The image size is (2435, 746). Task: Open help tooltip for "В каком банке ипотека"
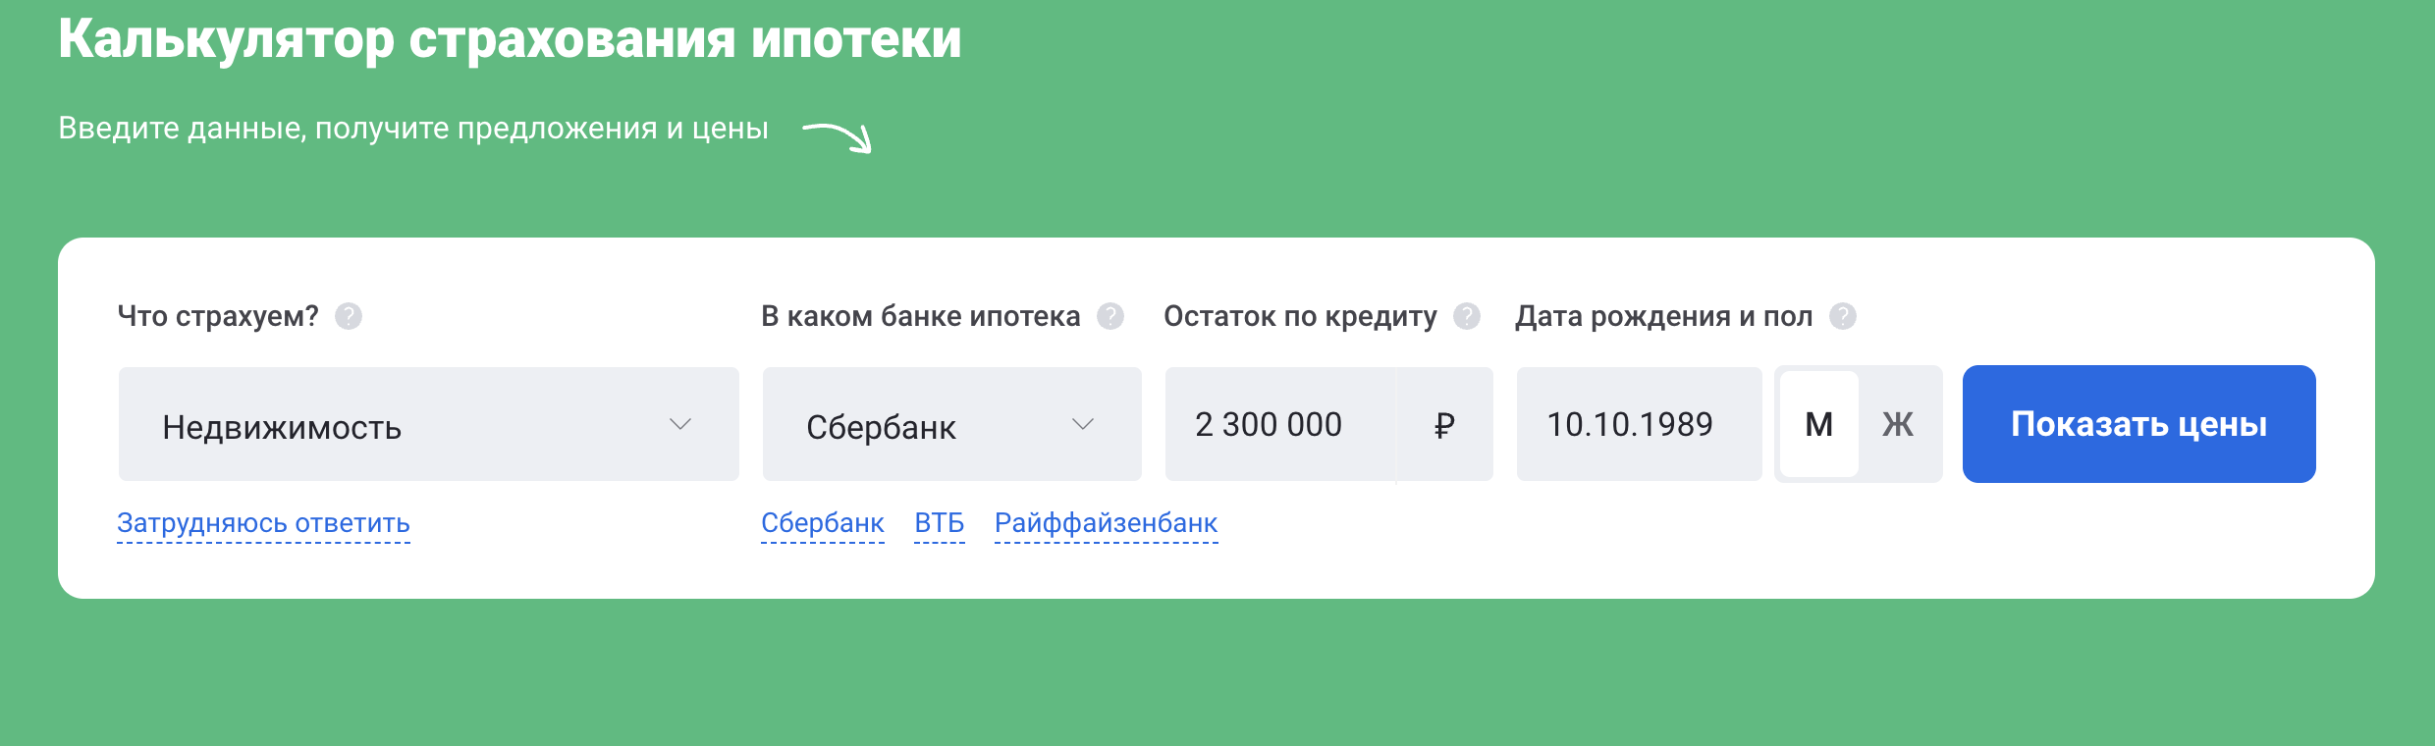1110,316
